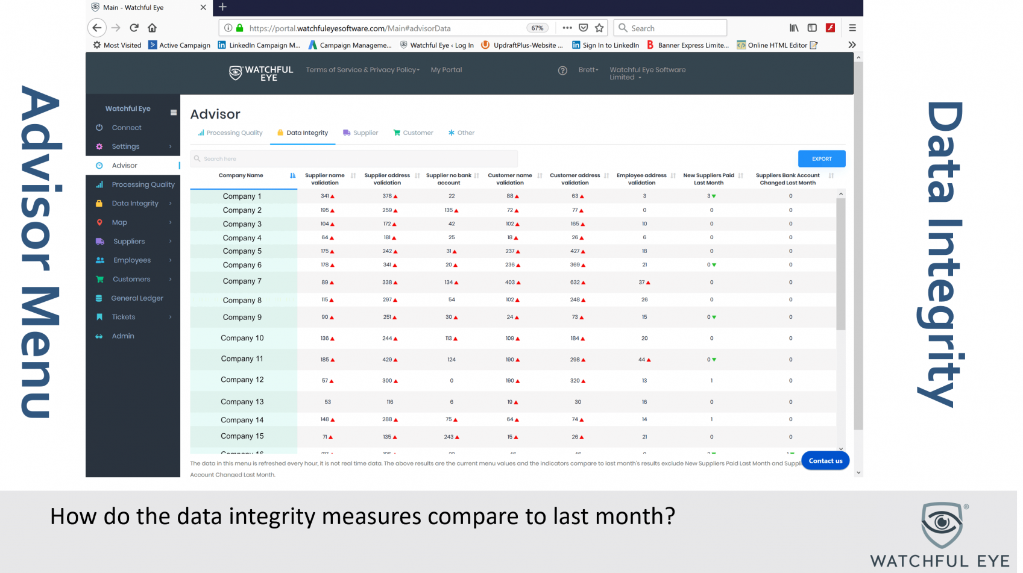Open the Watchful Eye Software Limited dropdown

tap(647, 74)
